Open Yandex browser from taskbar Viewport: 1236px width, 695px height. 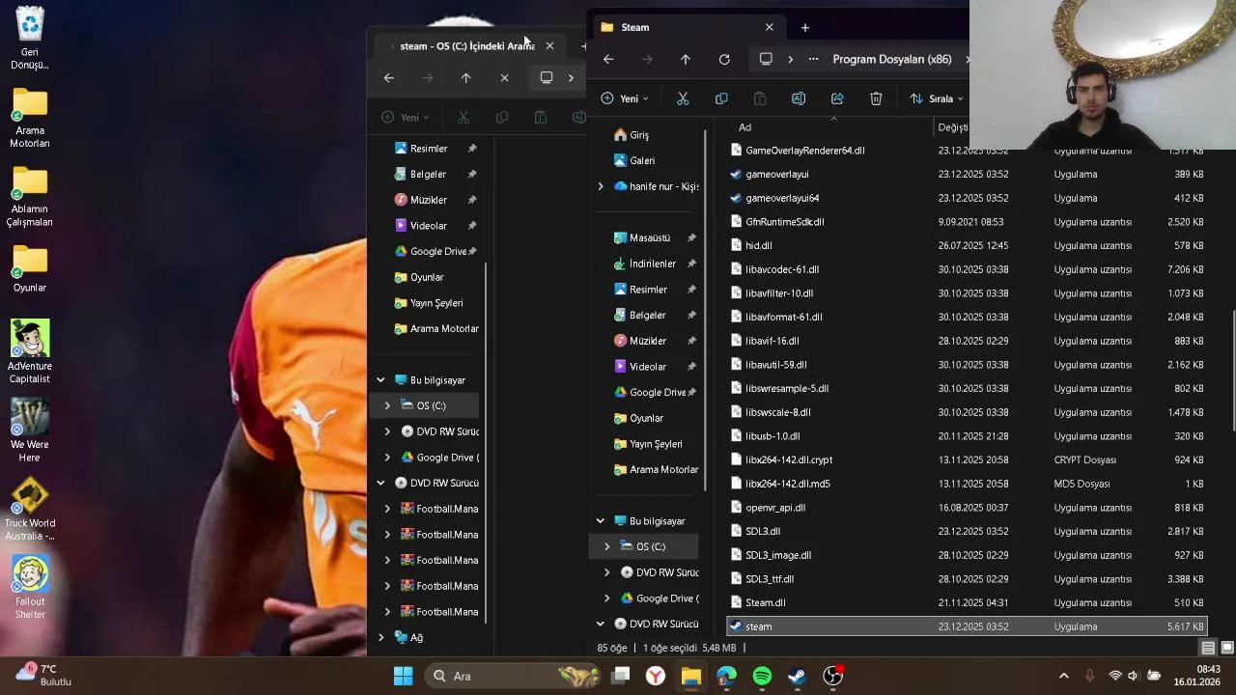(656, 676)
